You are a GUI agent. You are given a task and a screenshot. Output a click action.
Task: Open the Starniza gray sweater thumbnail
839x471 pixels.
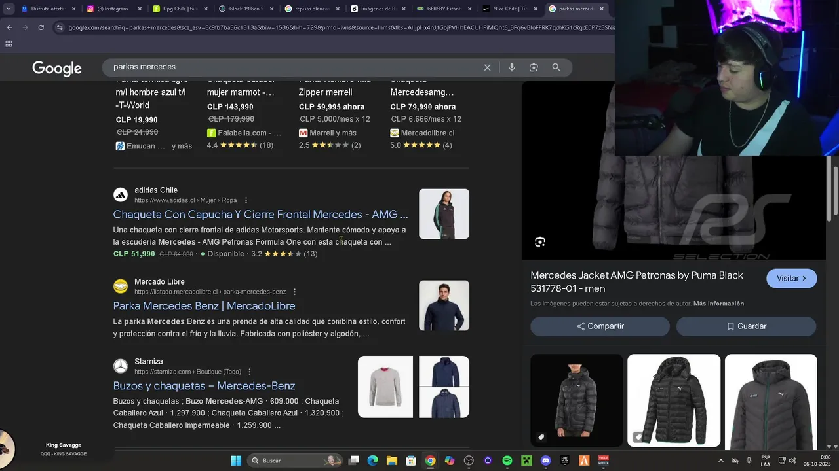(385, 387)
